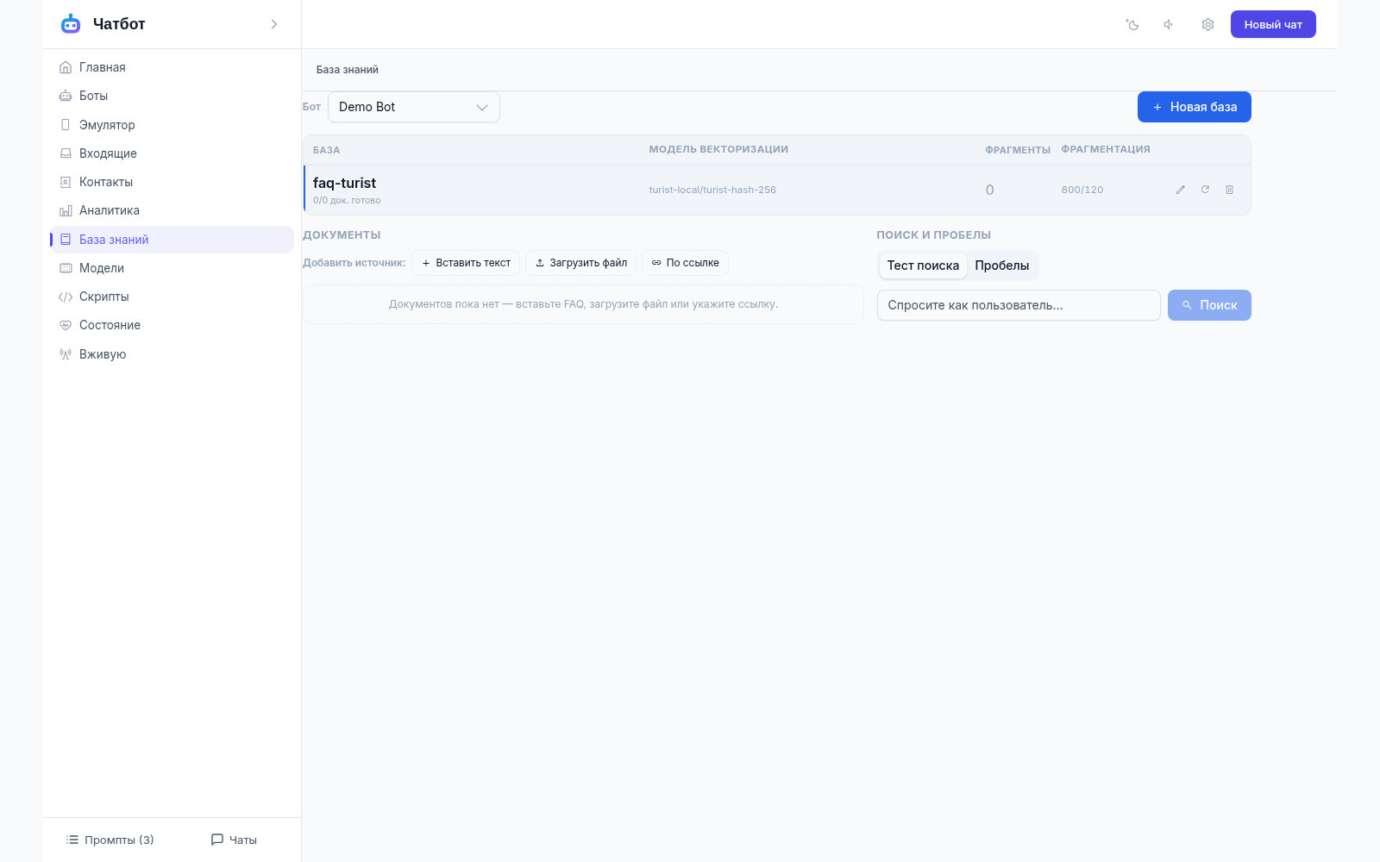
Task: Delete the faq-turist base with trash icon
Action: pyautogui.click(x=1229, y=190)
